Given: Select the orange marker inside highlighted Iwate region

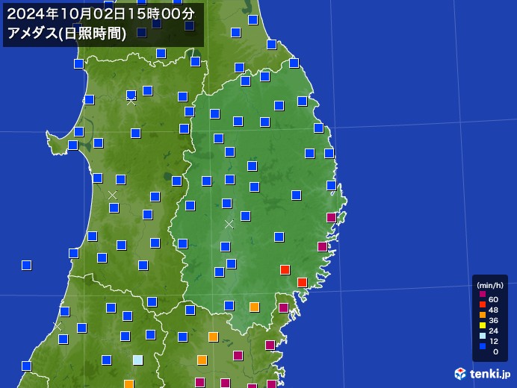Looking at the screenshot, I should tap(254, 307).
